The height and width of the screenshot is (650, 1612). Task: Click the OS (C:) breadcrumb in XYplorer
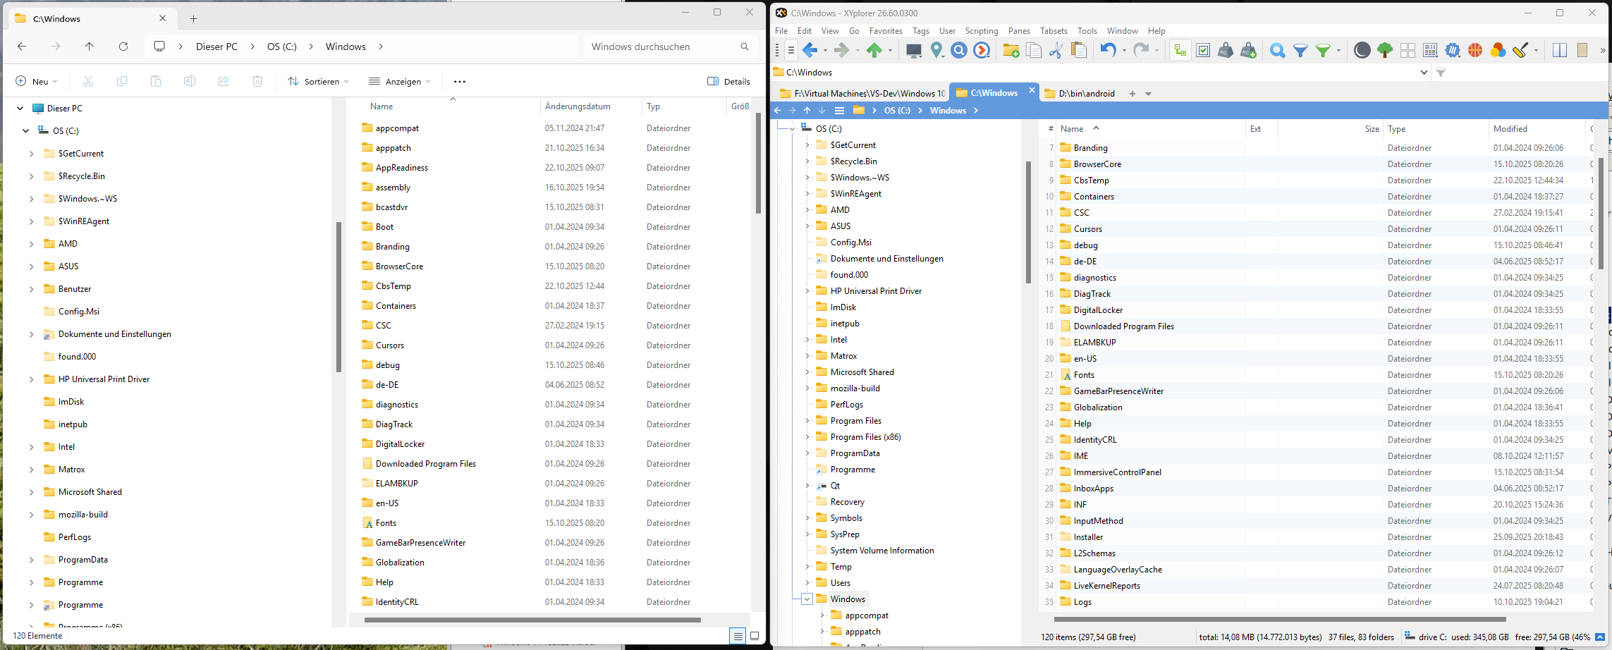897,111
